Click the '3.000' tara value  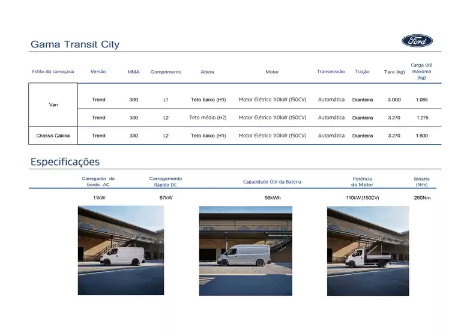point(394,100)
